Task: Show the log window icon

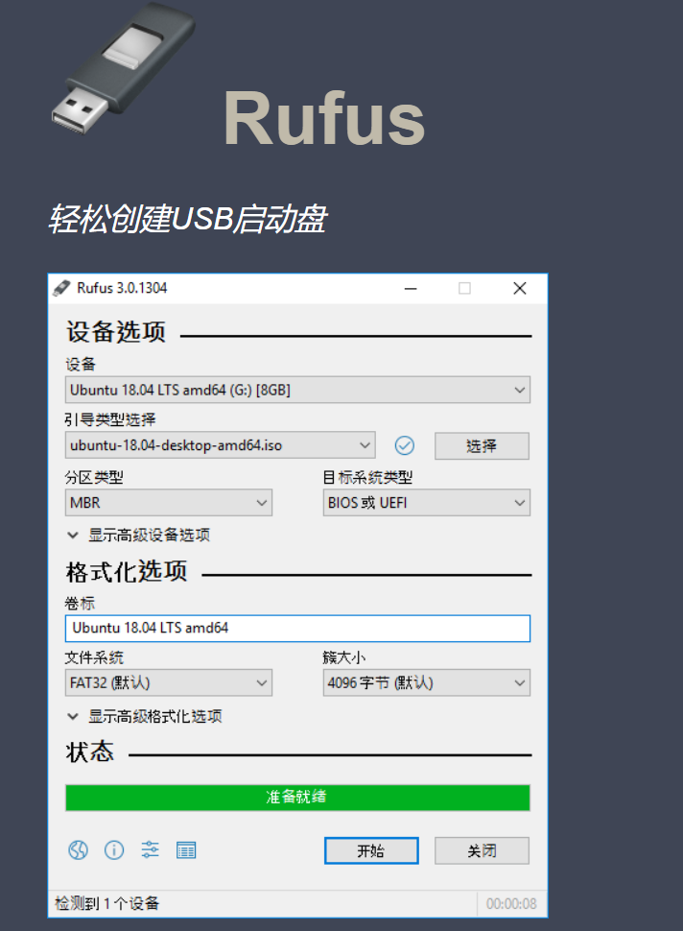Action: point(186,850)
